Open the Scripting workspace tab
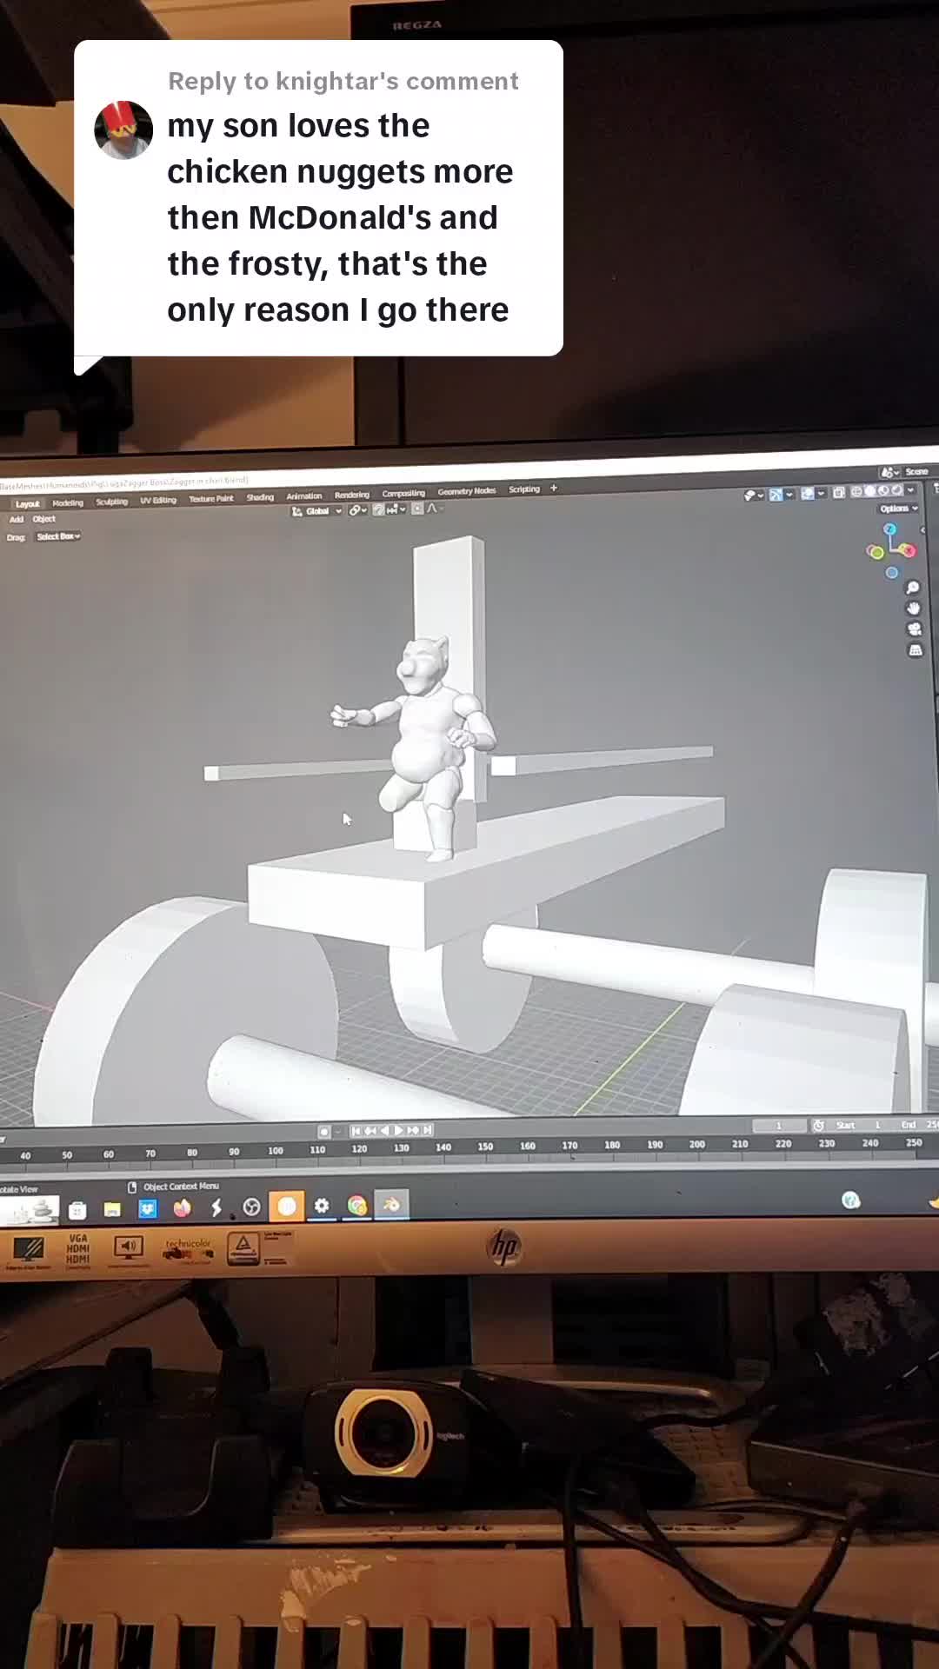The width and height of the screenshot is (939, 1669). pyautogui.click(x=524, y=489)
